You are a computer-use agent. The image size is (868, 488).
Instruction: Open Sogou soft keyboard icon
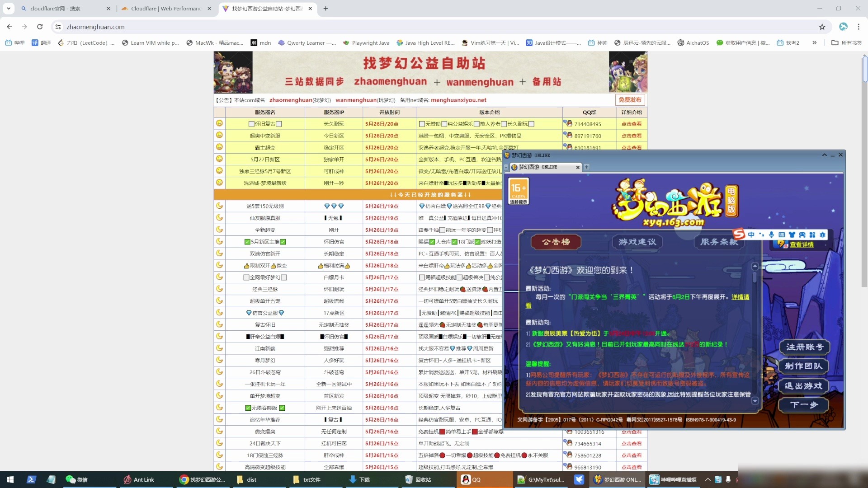[x=782, y=235]
